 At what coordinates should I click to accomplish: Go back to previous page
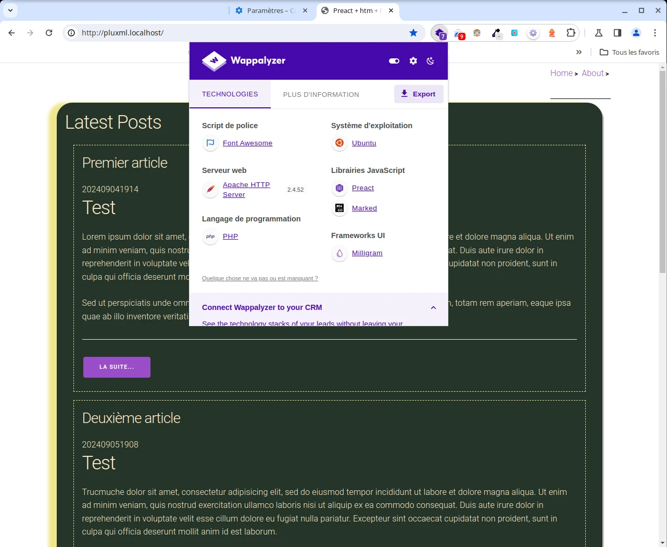point(11,33)
